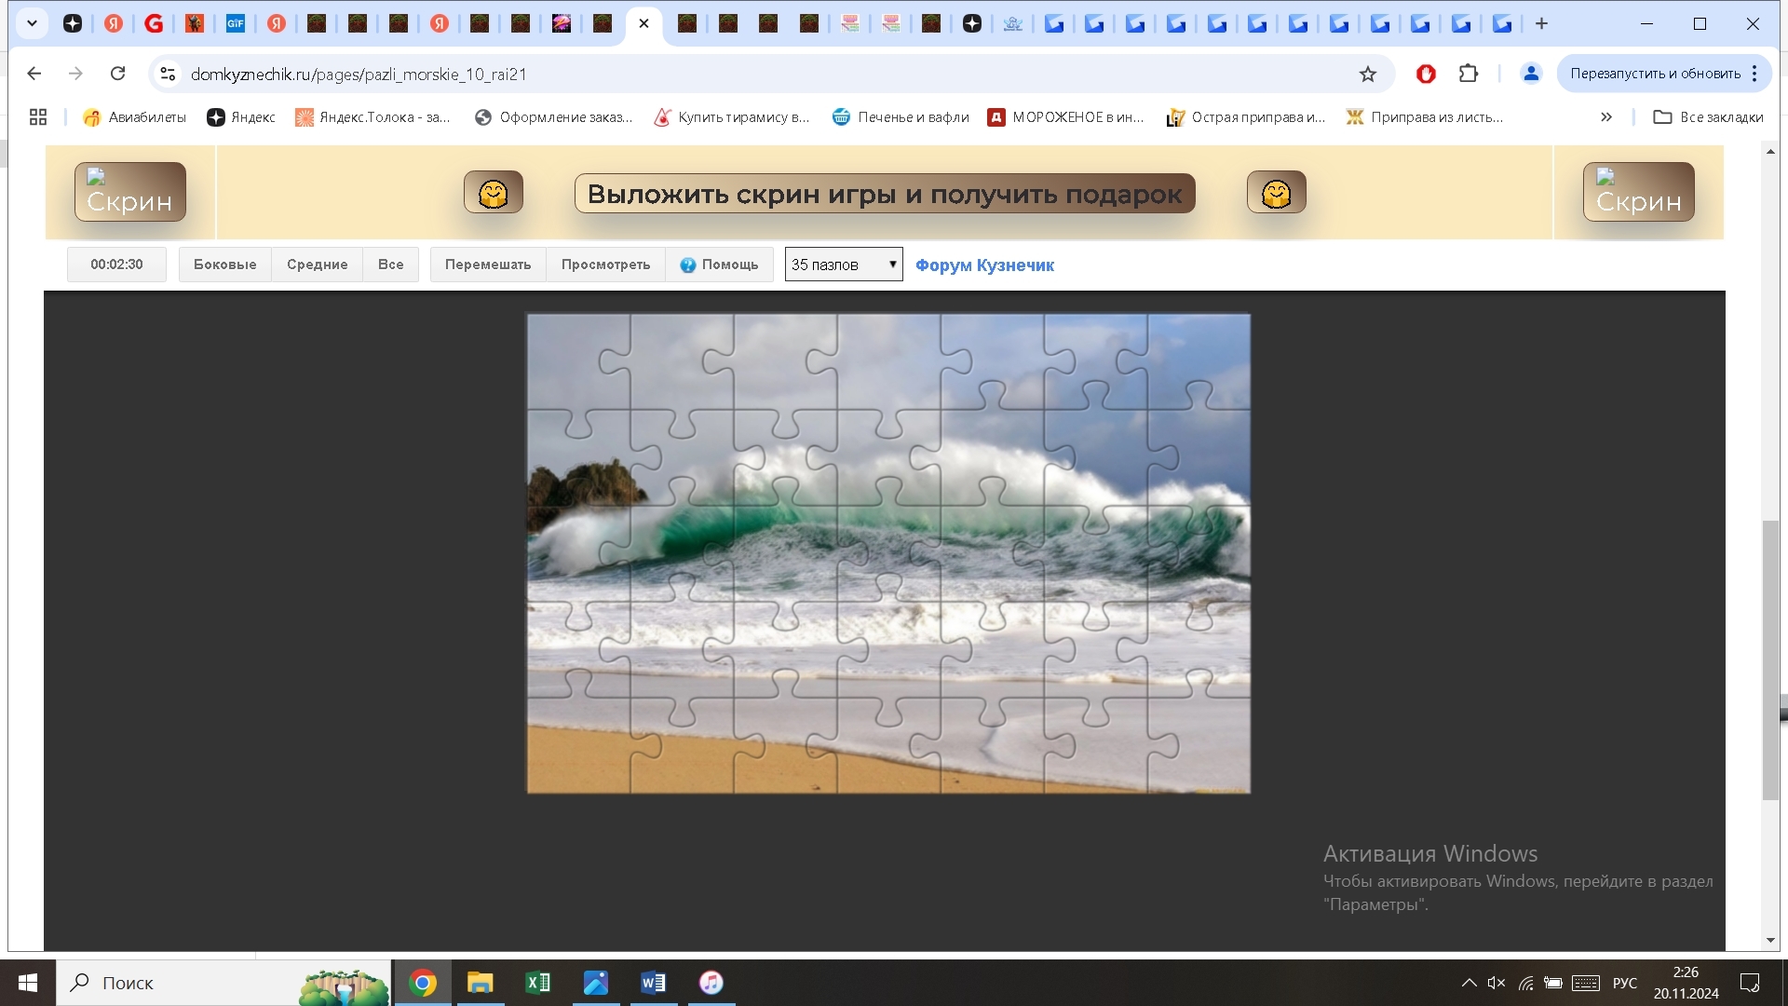This screenshot has height=1006, width=1788.
Task: Click the left smiley emoji button
Action: [x=494, y=193]
